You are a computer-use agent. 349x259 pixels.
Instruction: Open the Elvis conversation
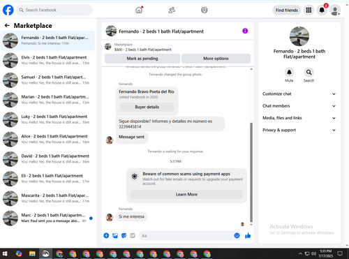47,60
